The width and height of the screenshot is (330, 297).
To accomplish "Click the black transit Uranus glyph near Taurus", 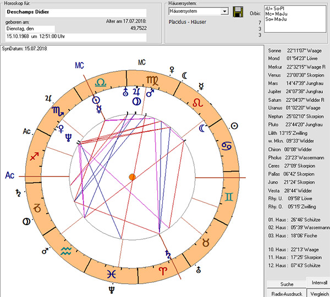I will [x=198, y=270].
